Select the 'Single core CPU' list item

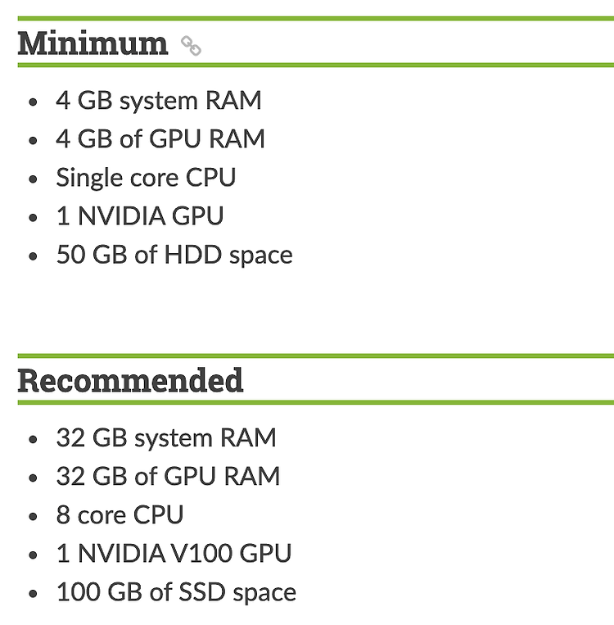(x=146, y=178)
